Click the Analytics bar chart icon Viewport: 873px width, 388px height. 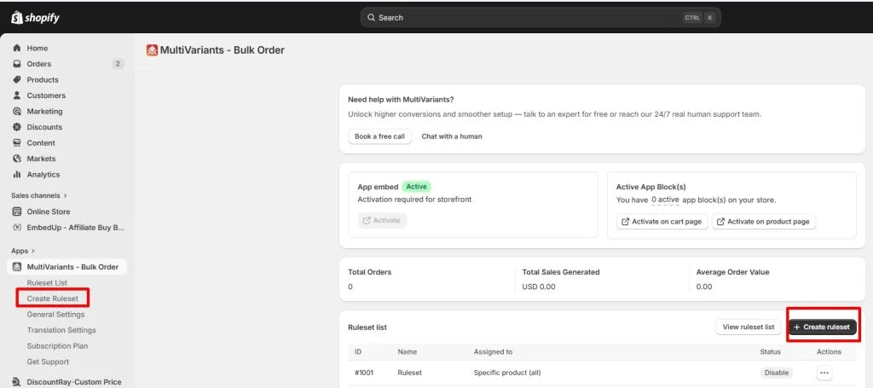click(17, 174)
